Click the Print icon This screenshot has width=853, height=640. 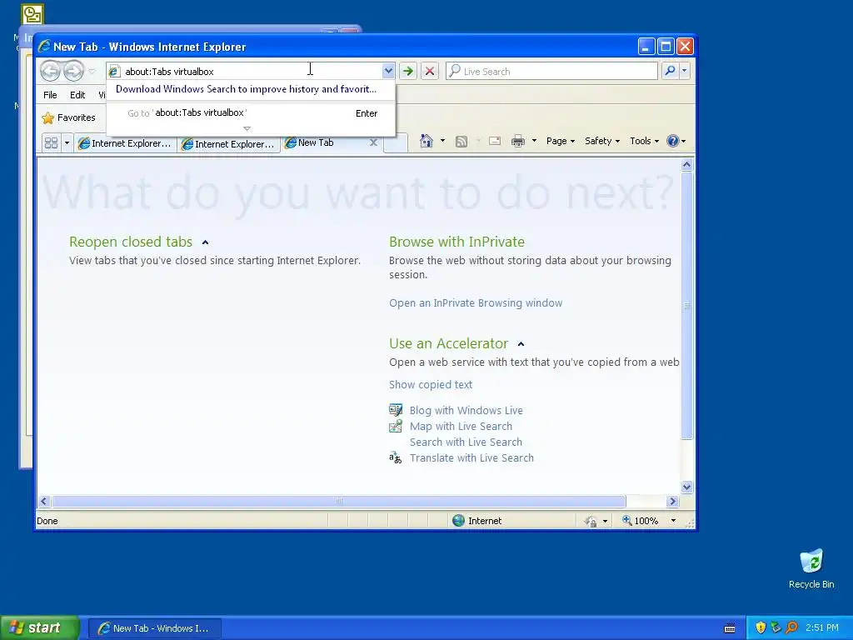[518, 142]
